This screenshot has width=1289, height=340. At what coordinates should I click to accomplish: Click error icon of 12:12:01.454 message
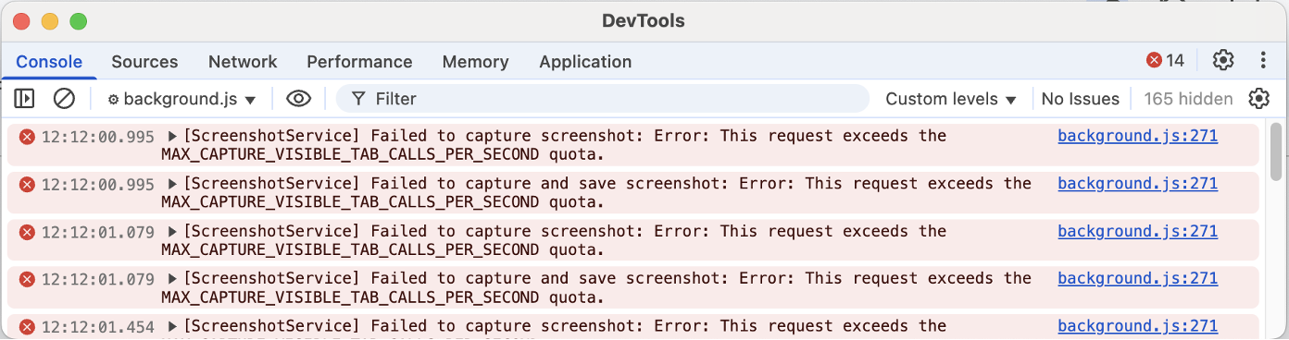point(27,326)
